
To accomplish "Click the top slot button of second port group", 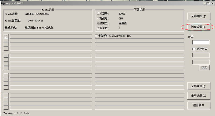I will (x=6, y=56).
